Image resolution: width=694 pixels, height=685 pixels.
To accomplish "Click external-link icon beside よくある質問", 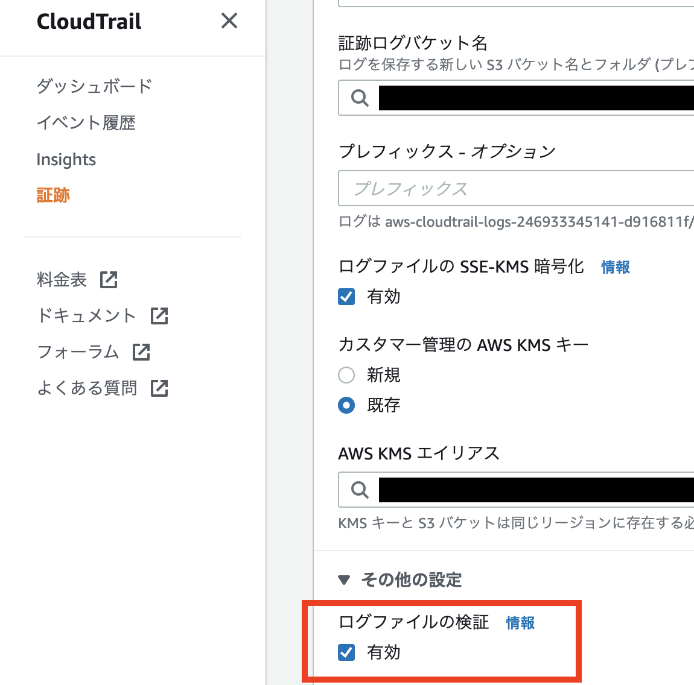I will tap(159, 389).
